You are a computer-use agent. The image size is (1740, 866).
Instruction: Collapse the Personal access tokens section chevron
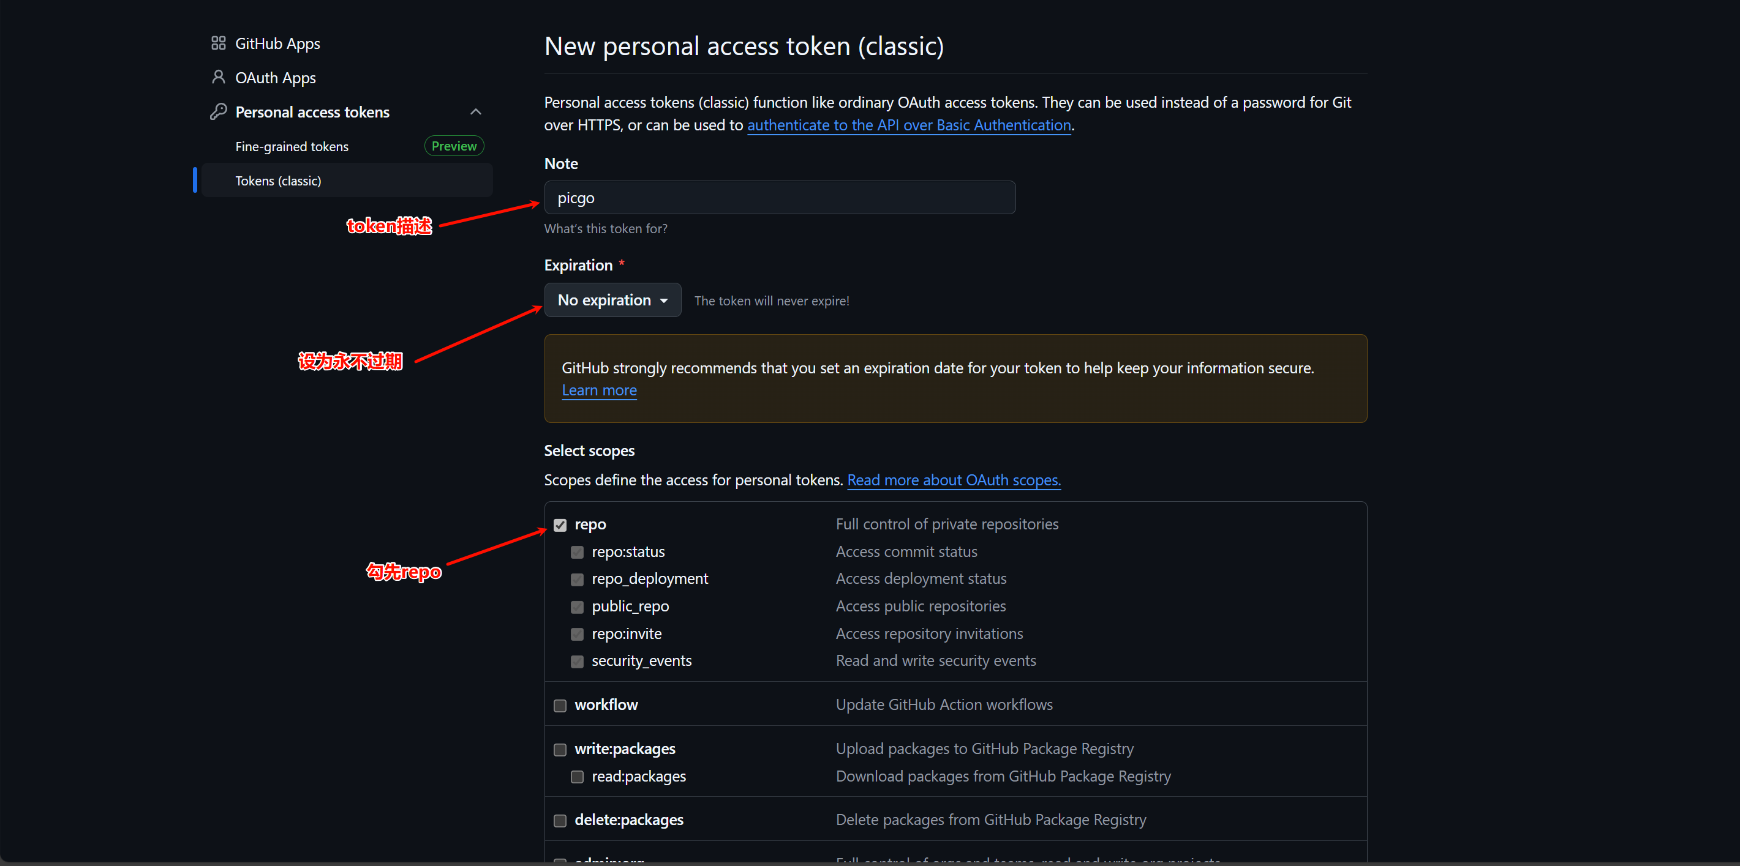point(475,112)
